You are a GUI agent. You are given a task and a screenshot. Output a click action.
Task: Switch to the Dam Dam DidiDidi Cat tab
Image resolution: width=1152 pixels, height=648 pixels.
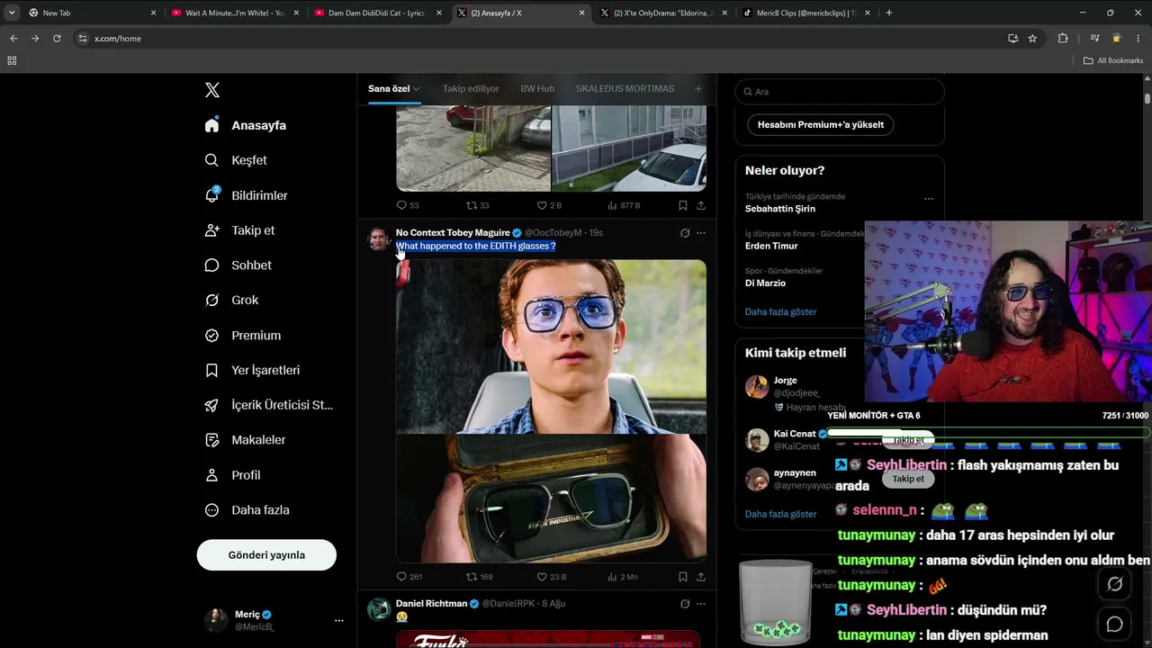[x=377, y=13]
